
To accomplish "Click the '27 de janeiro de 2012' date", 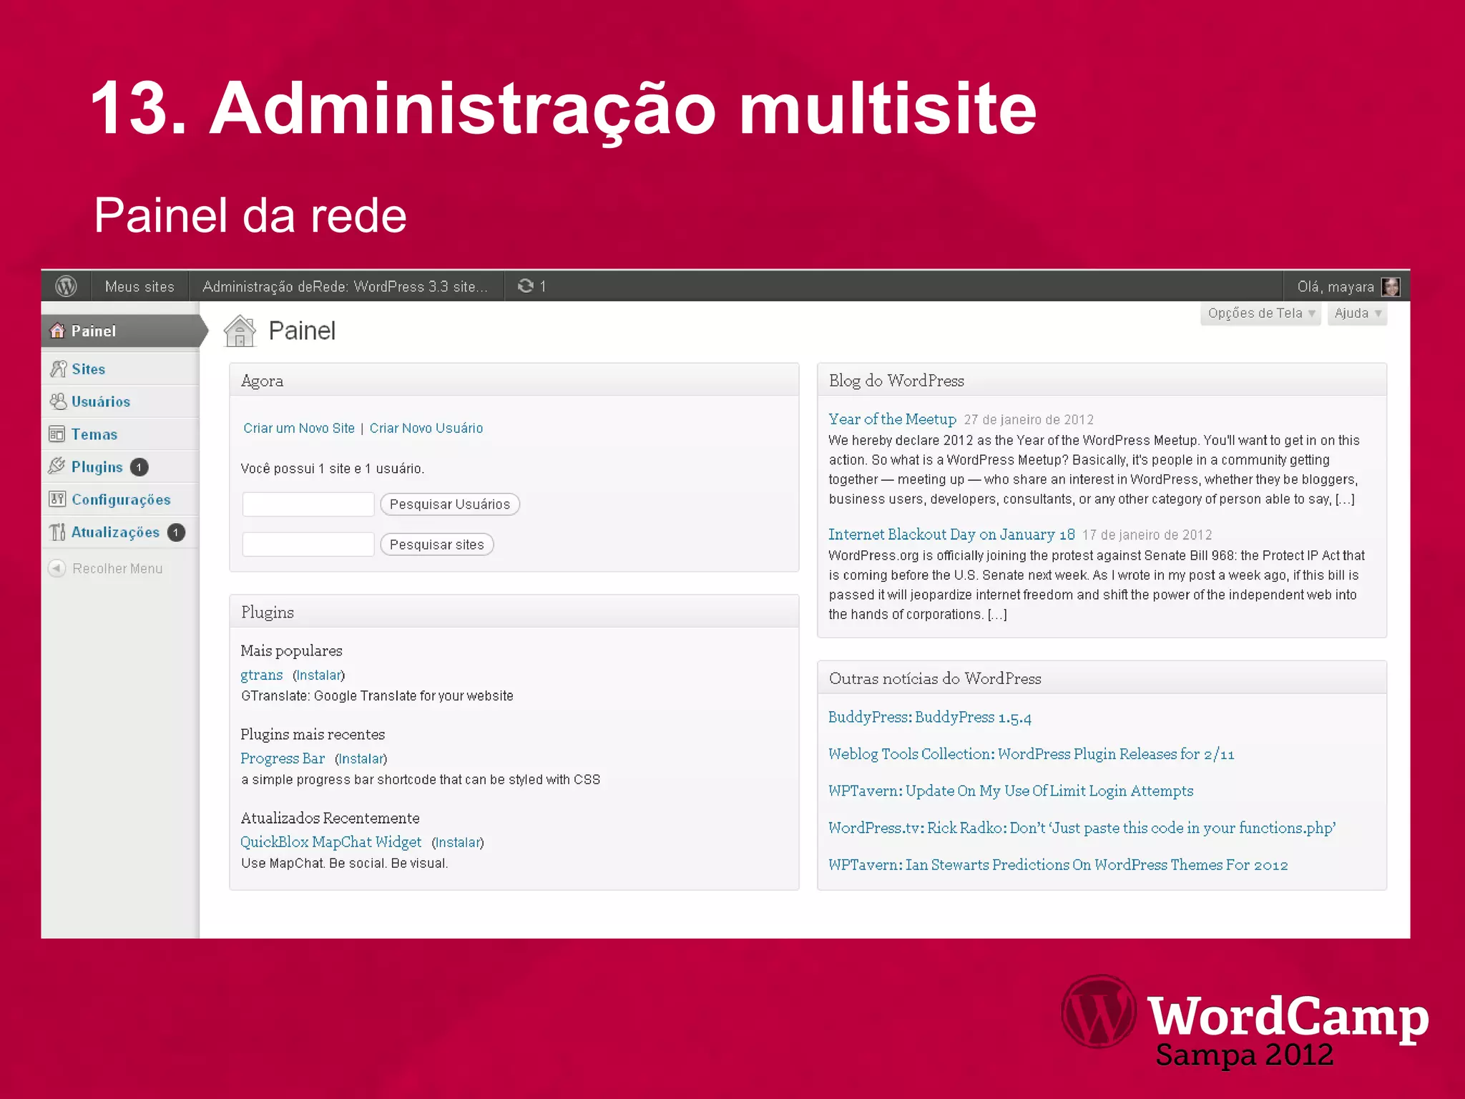I will coord(1029,420).
